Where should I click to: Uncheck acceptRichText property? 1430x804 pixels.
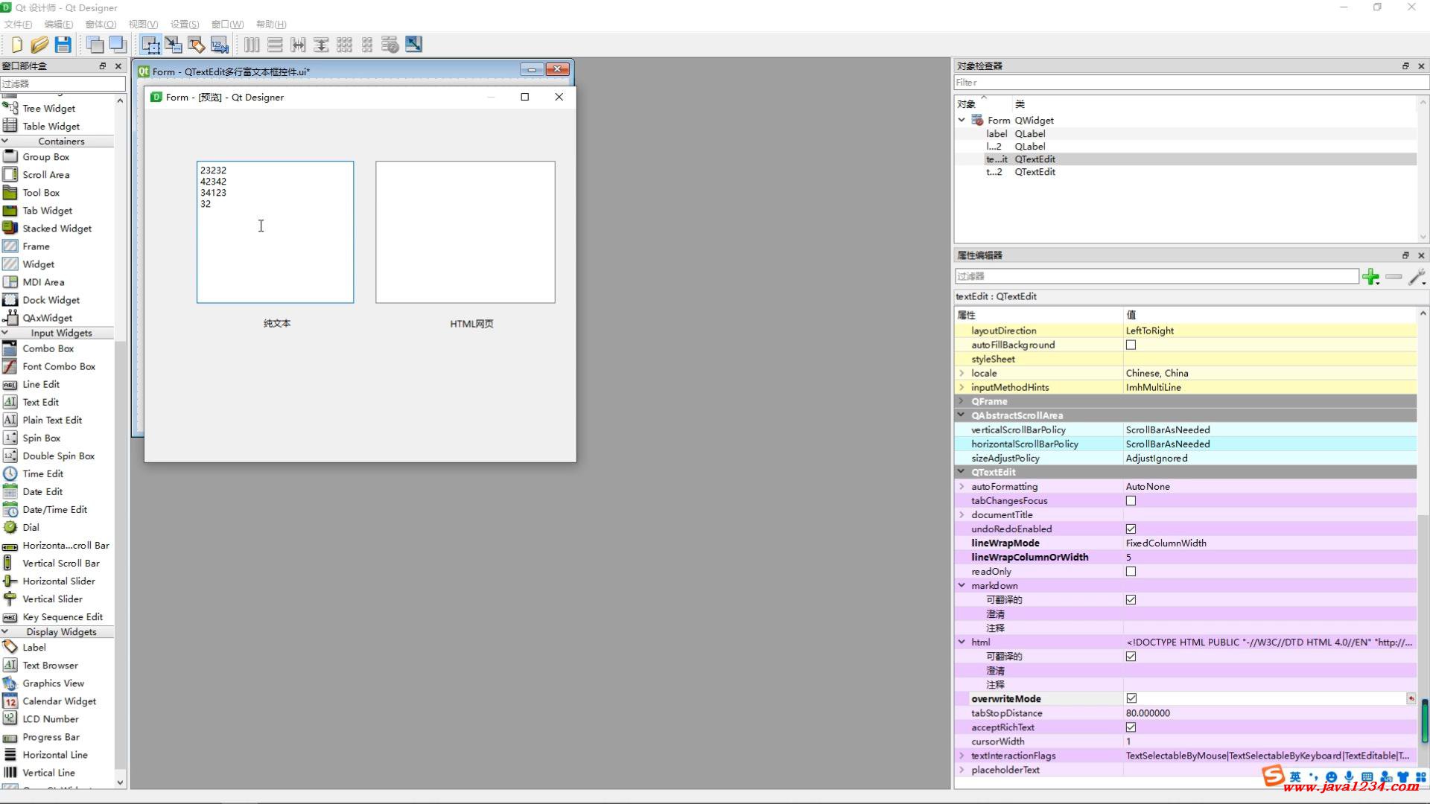(x=1131, y=727)
